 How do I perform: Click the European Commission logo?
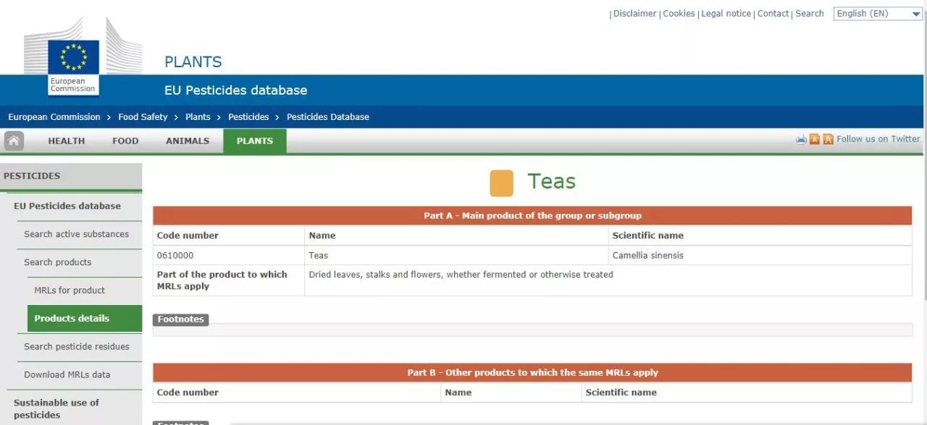point(73,65)
